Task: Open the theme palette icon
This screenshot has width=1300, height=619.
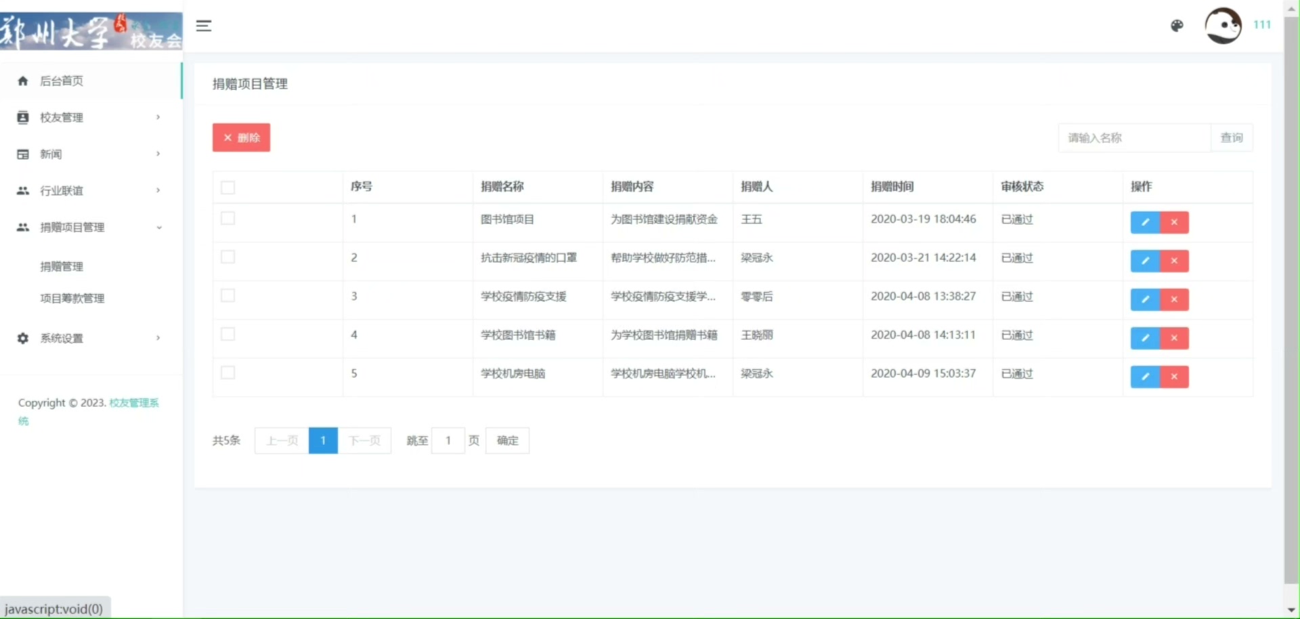Action: click(x=1177, y=26)
